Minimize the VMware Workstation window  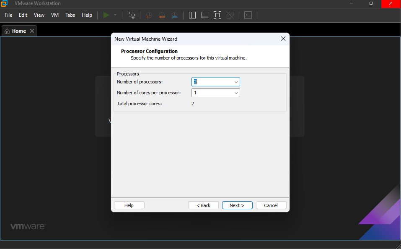point(352,3)
